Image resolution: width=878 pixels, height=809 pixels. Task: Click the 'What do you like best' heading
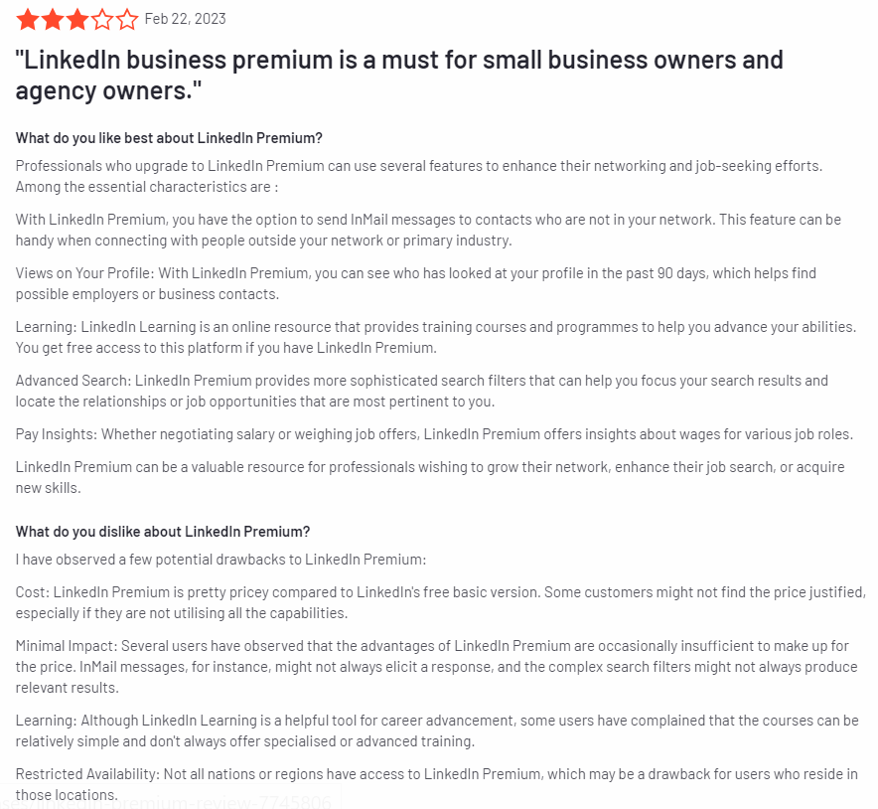pos(169,138)
